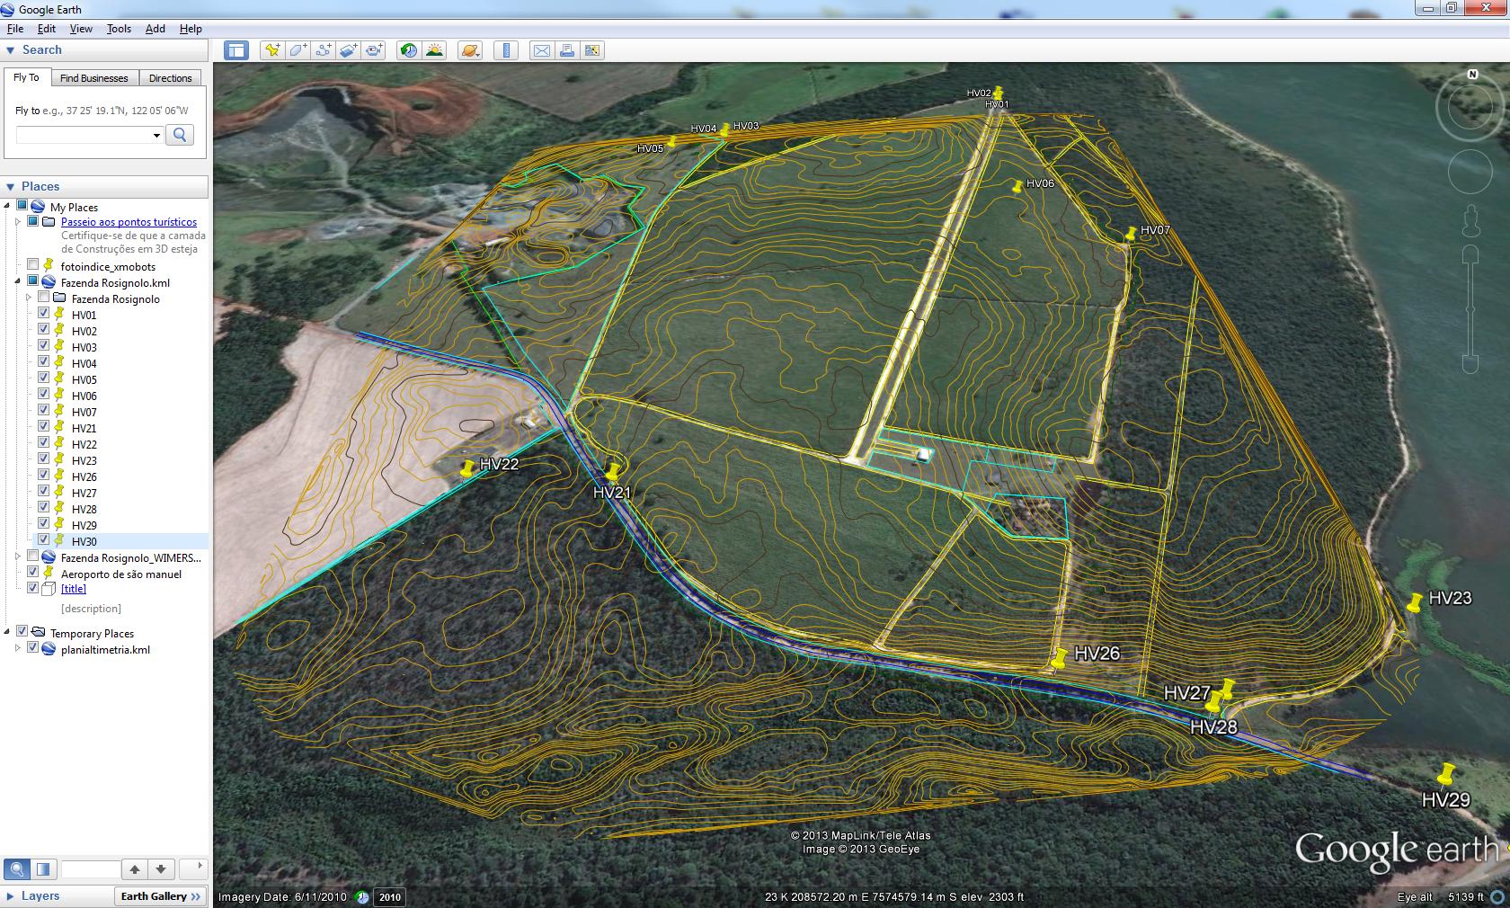The image size is (1510, 908).
Task: Collapse the Search panel header triangle
Action: coord(11,50)
